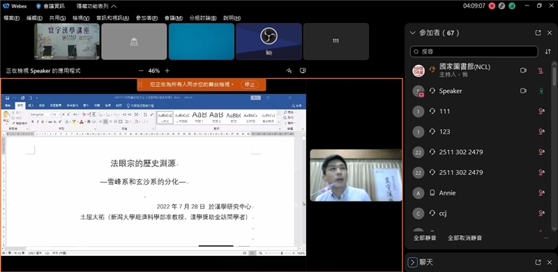This screenshot has height=272, width=558.
Task: Click Share button at Word ribbon right
Action: click(x=296, y=106)
